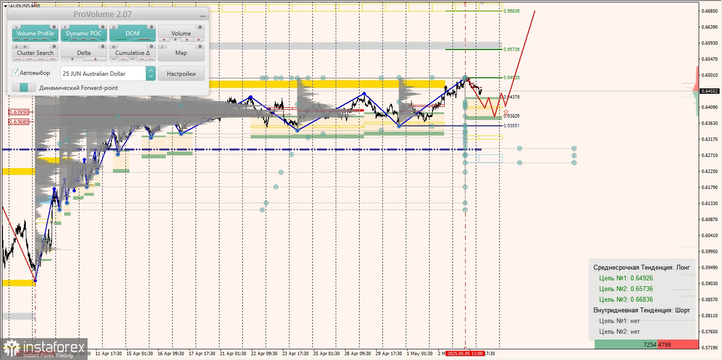Select the 2025.05.05 13:00 time marker
This screenshot has height=360, width=722.
465,353
